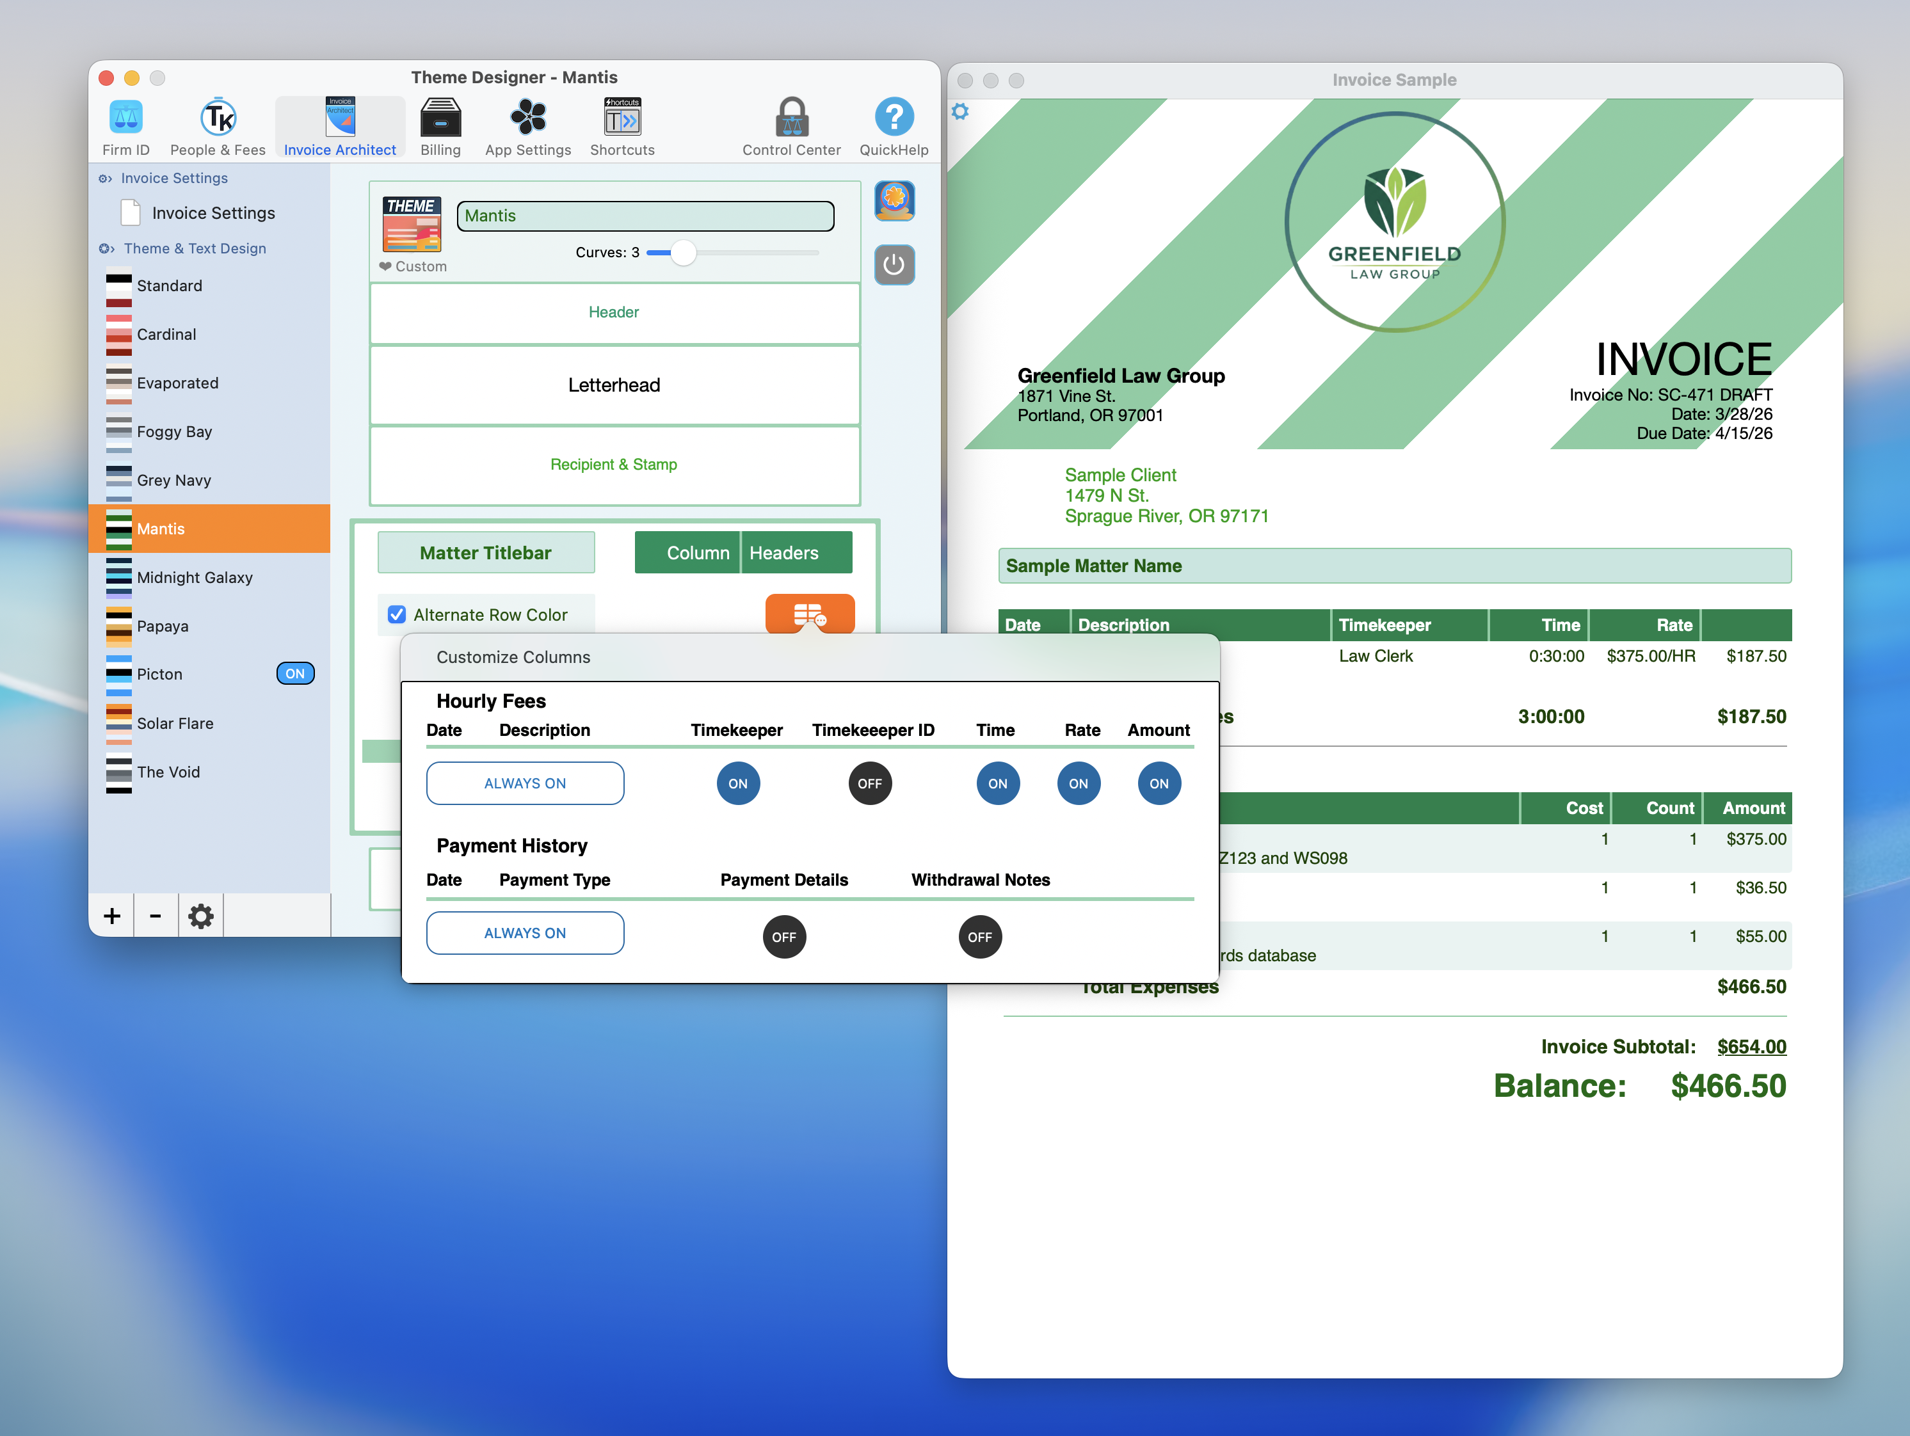Open the Control Center
The height and width of the screenshot is (1436, 1910).
(x=791, y=126)
